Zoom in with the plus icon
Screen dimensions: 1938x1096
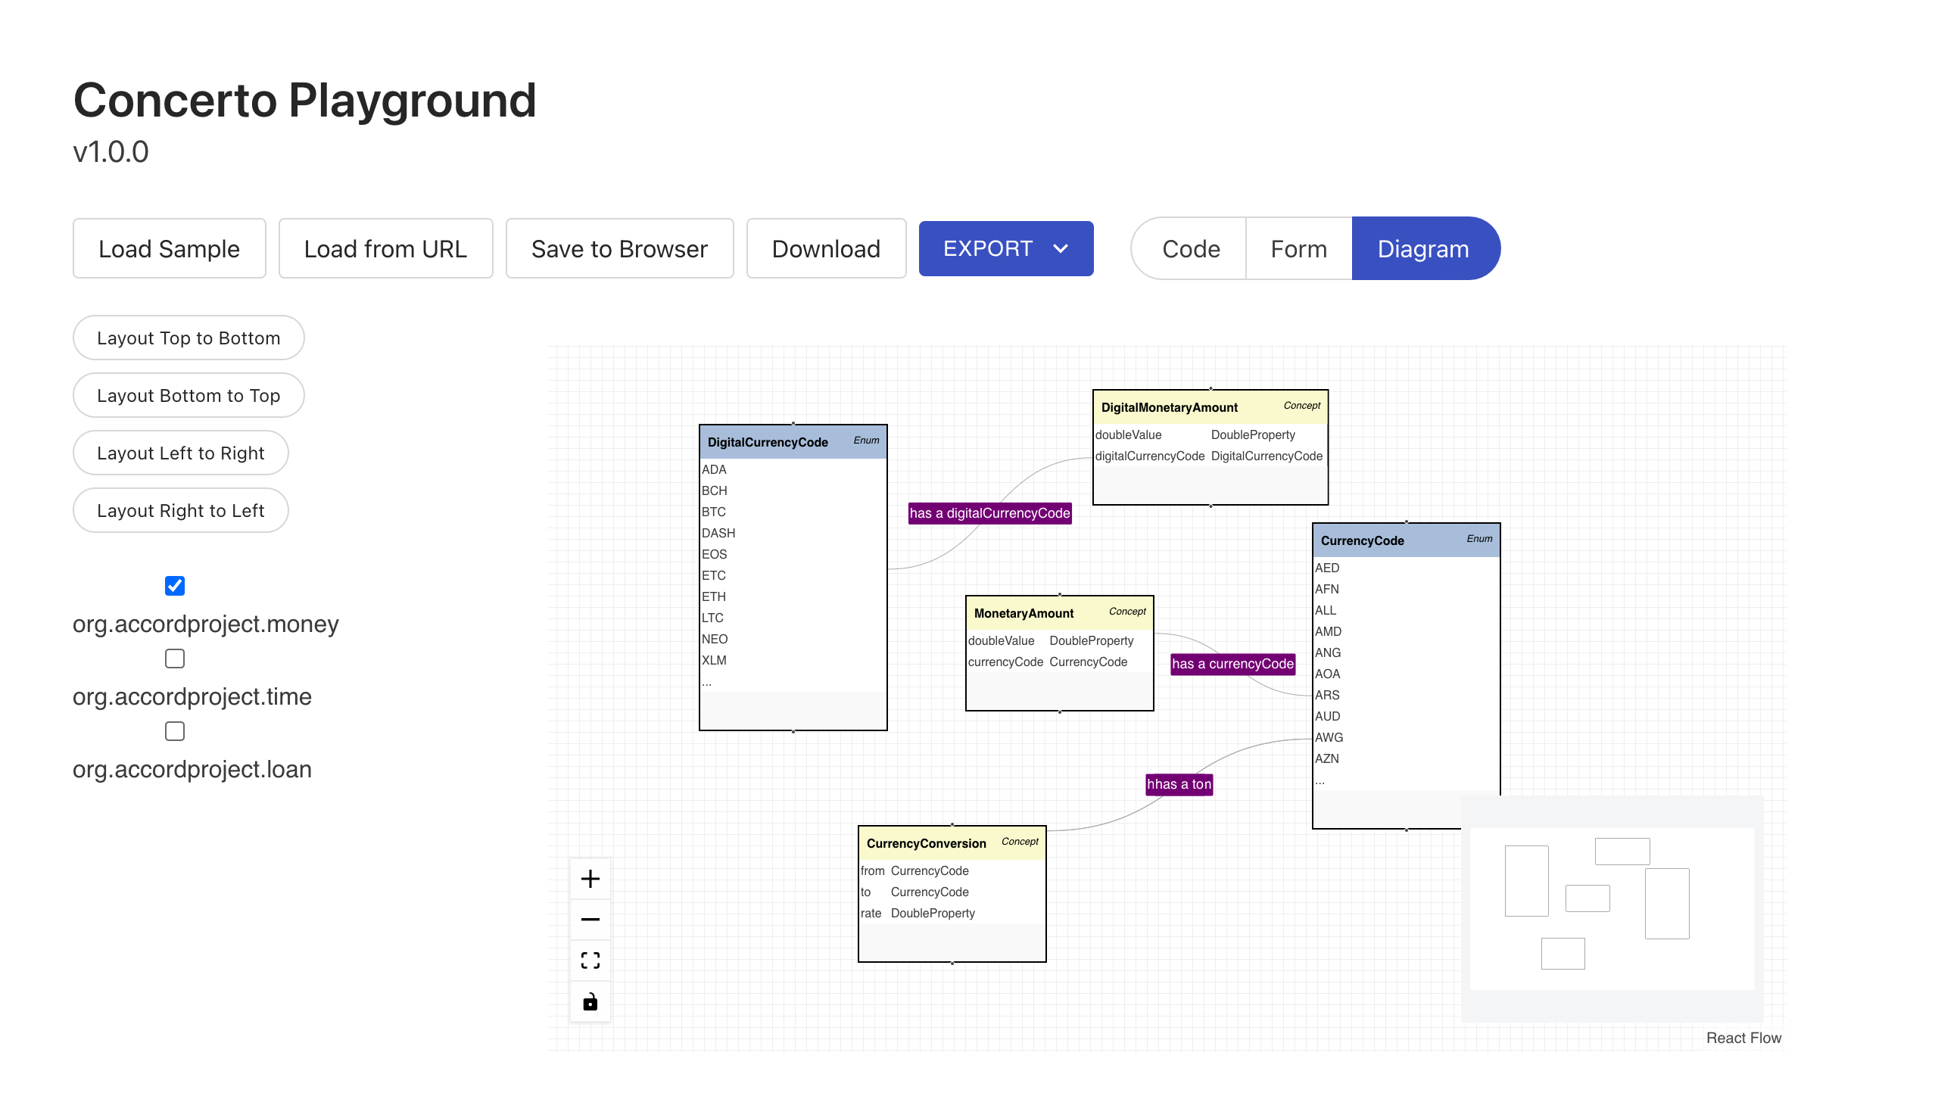pos(590,879)
